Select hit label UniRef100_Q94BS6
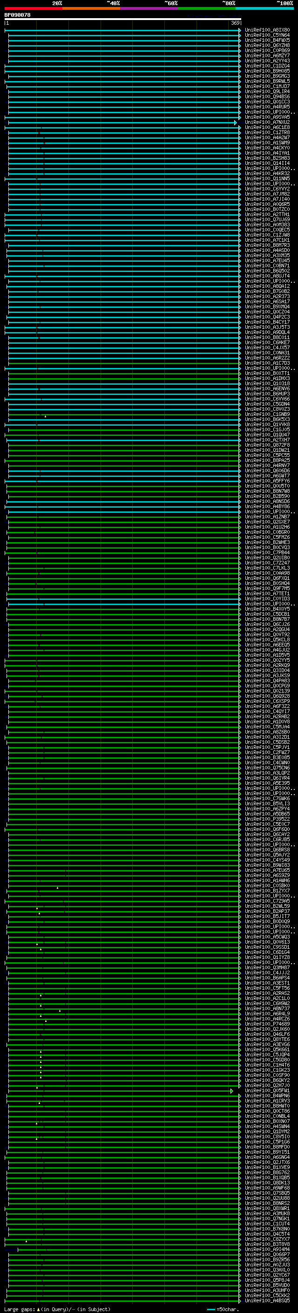Viewport: 298px width, 1313px height. pos(267,97)
